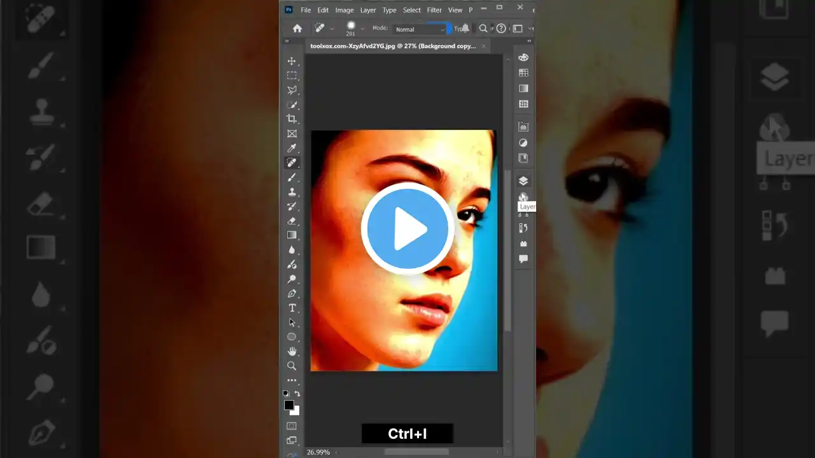Select the Zoom tool in the toolbar
This screenshot has width=815, height=458.
(292, 366)
